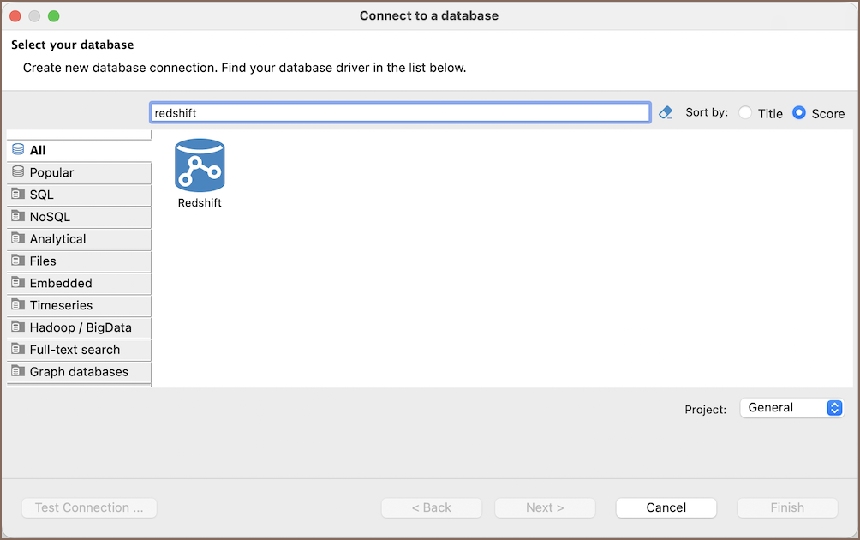Open the Embedded category tab
This screenshot has height=540, width=860.
61,284
